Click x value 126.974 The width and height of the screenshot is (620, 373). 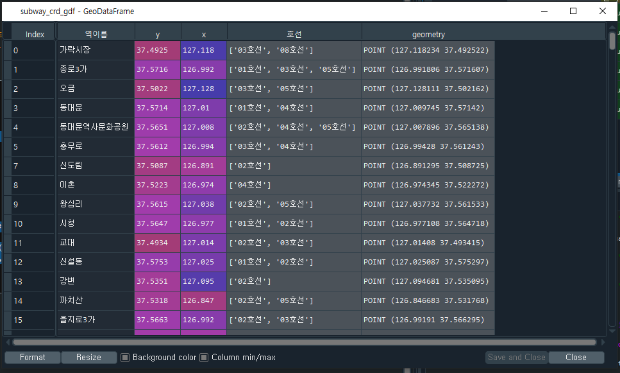(204, 185)
